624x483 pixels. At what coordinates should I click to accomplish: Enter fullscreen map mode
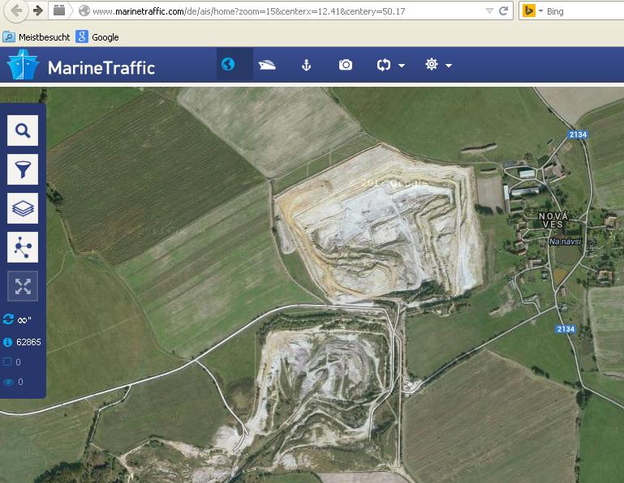(23, 286)
